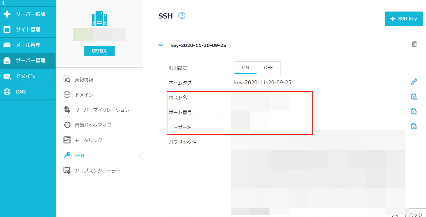
Task: Go to DNS in the main sidebar
Action: [28, 92]
